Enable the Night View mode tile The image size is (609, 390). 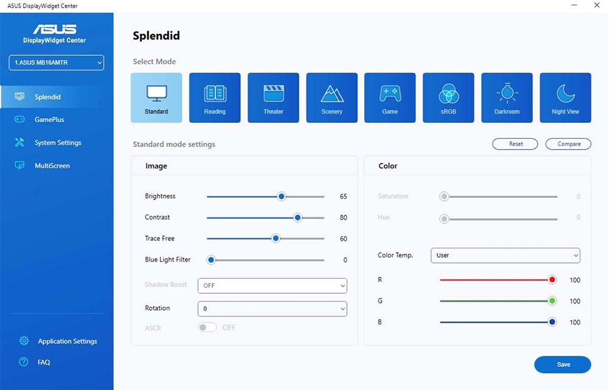pyautogui.click(x=566, y=98)
